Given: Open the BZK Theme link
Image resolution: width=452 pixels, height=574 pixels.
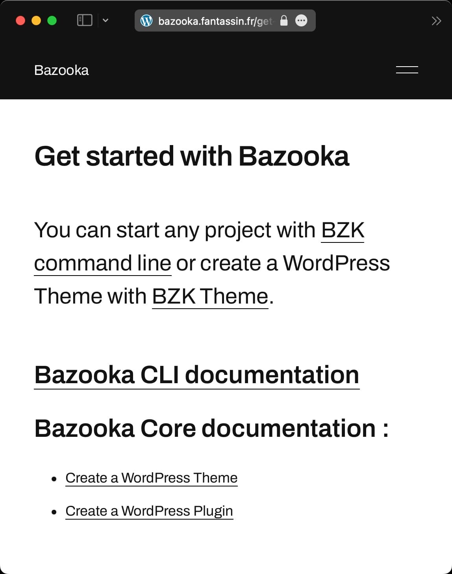Looking at the screenshot, I should click(x=210, y=296).
